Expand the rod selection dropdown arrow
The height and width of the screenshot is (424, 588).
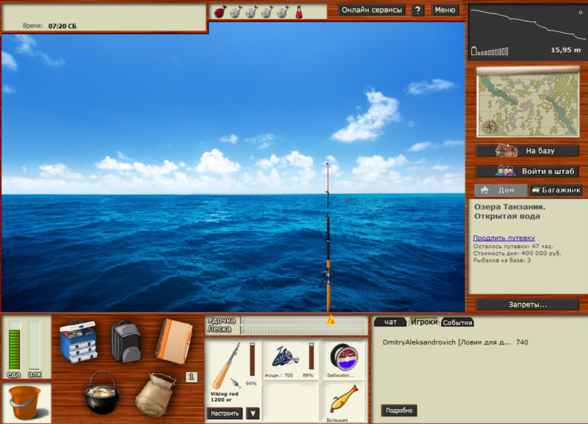click(x=252, y=413)
